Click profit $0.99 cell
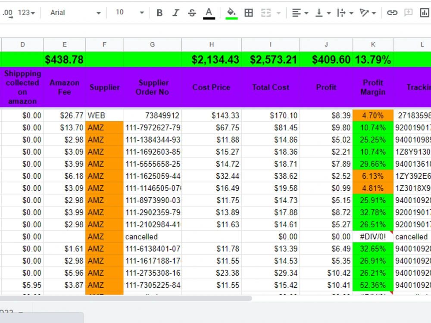The height and width of the screenshot is (323, 431). (326, 188)
